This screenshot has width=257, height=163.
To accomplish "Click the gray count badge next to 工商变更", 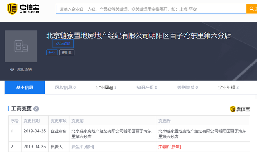I will pyautogui.click(x=36, y=109).
